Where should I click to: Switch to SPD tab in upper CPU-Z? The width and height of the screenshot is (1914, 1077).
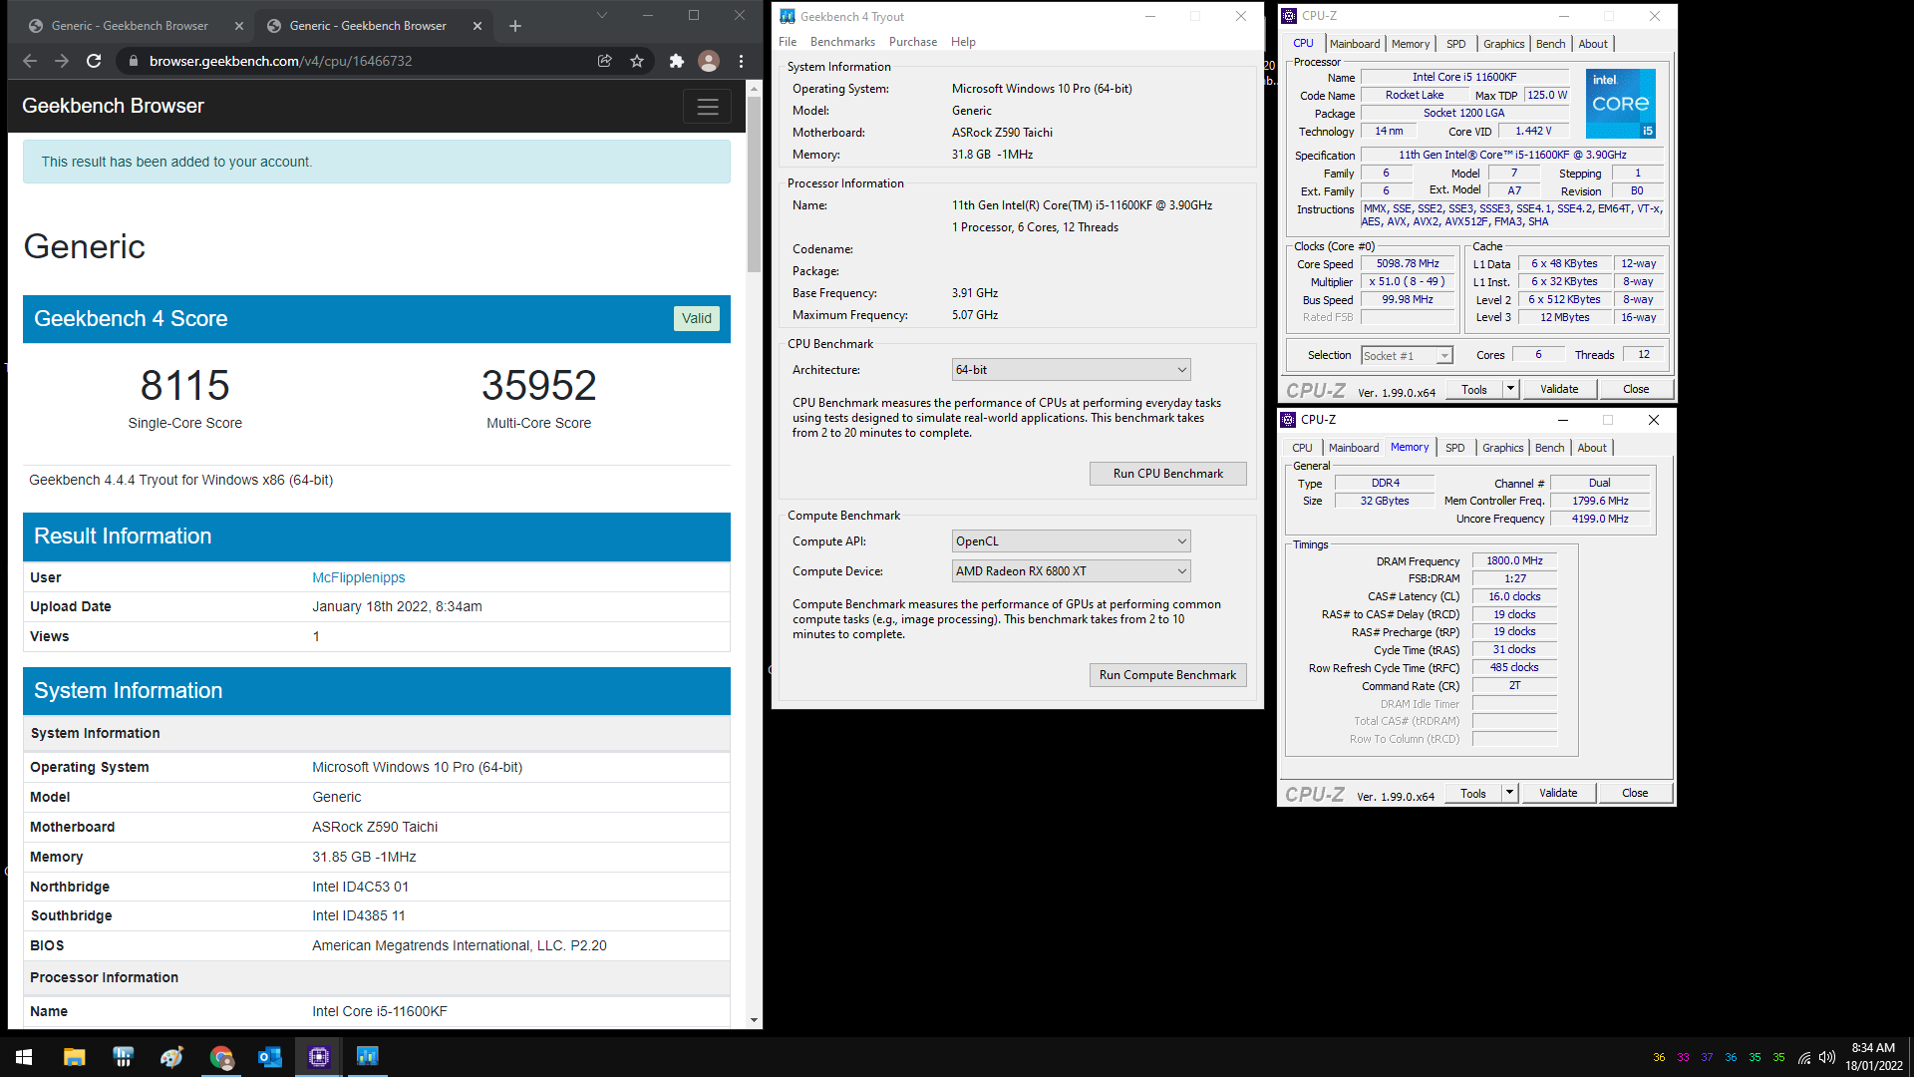(x=1456, y=44)
